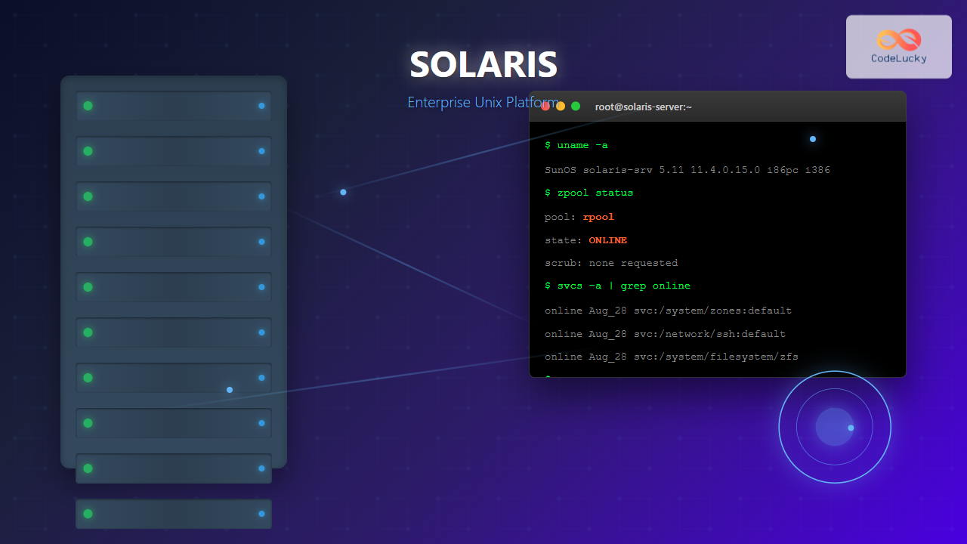Click the green LED on the topmost server unit
967x544 pixels.
coord(88,106)
